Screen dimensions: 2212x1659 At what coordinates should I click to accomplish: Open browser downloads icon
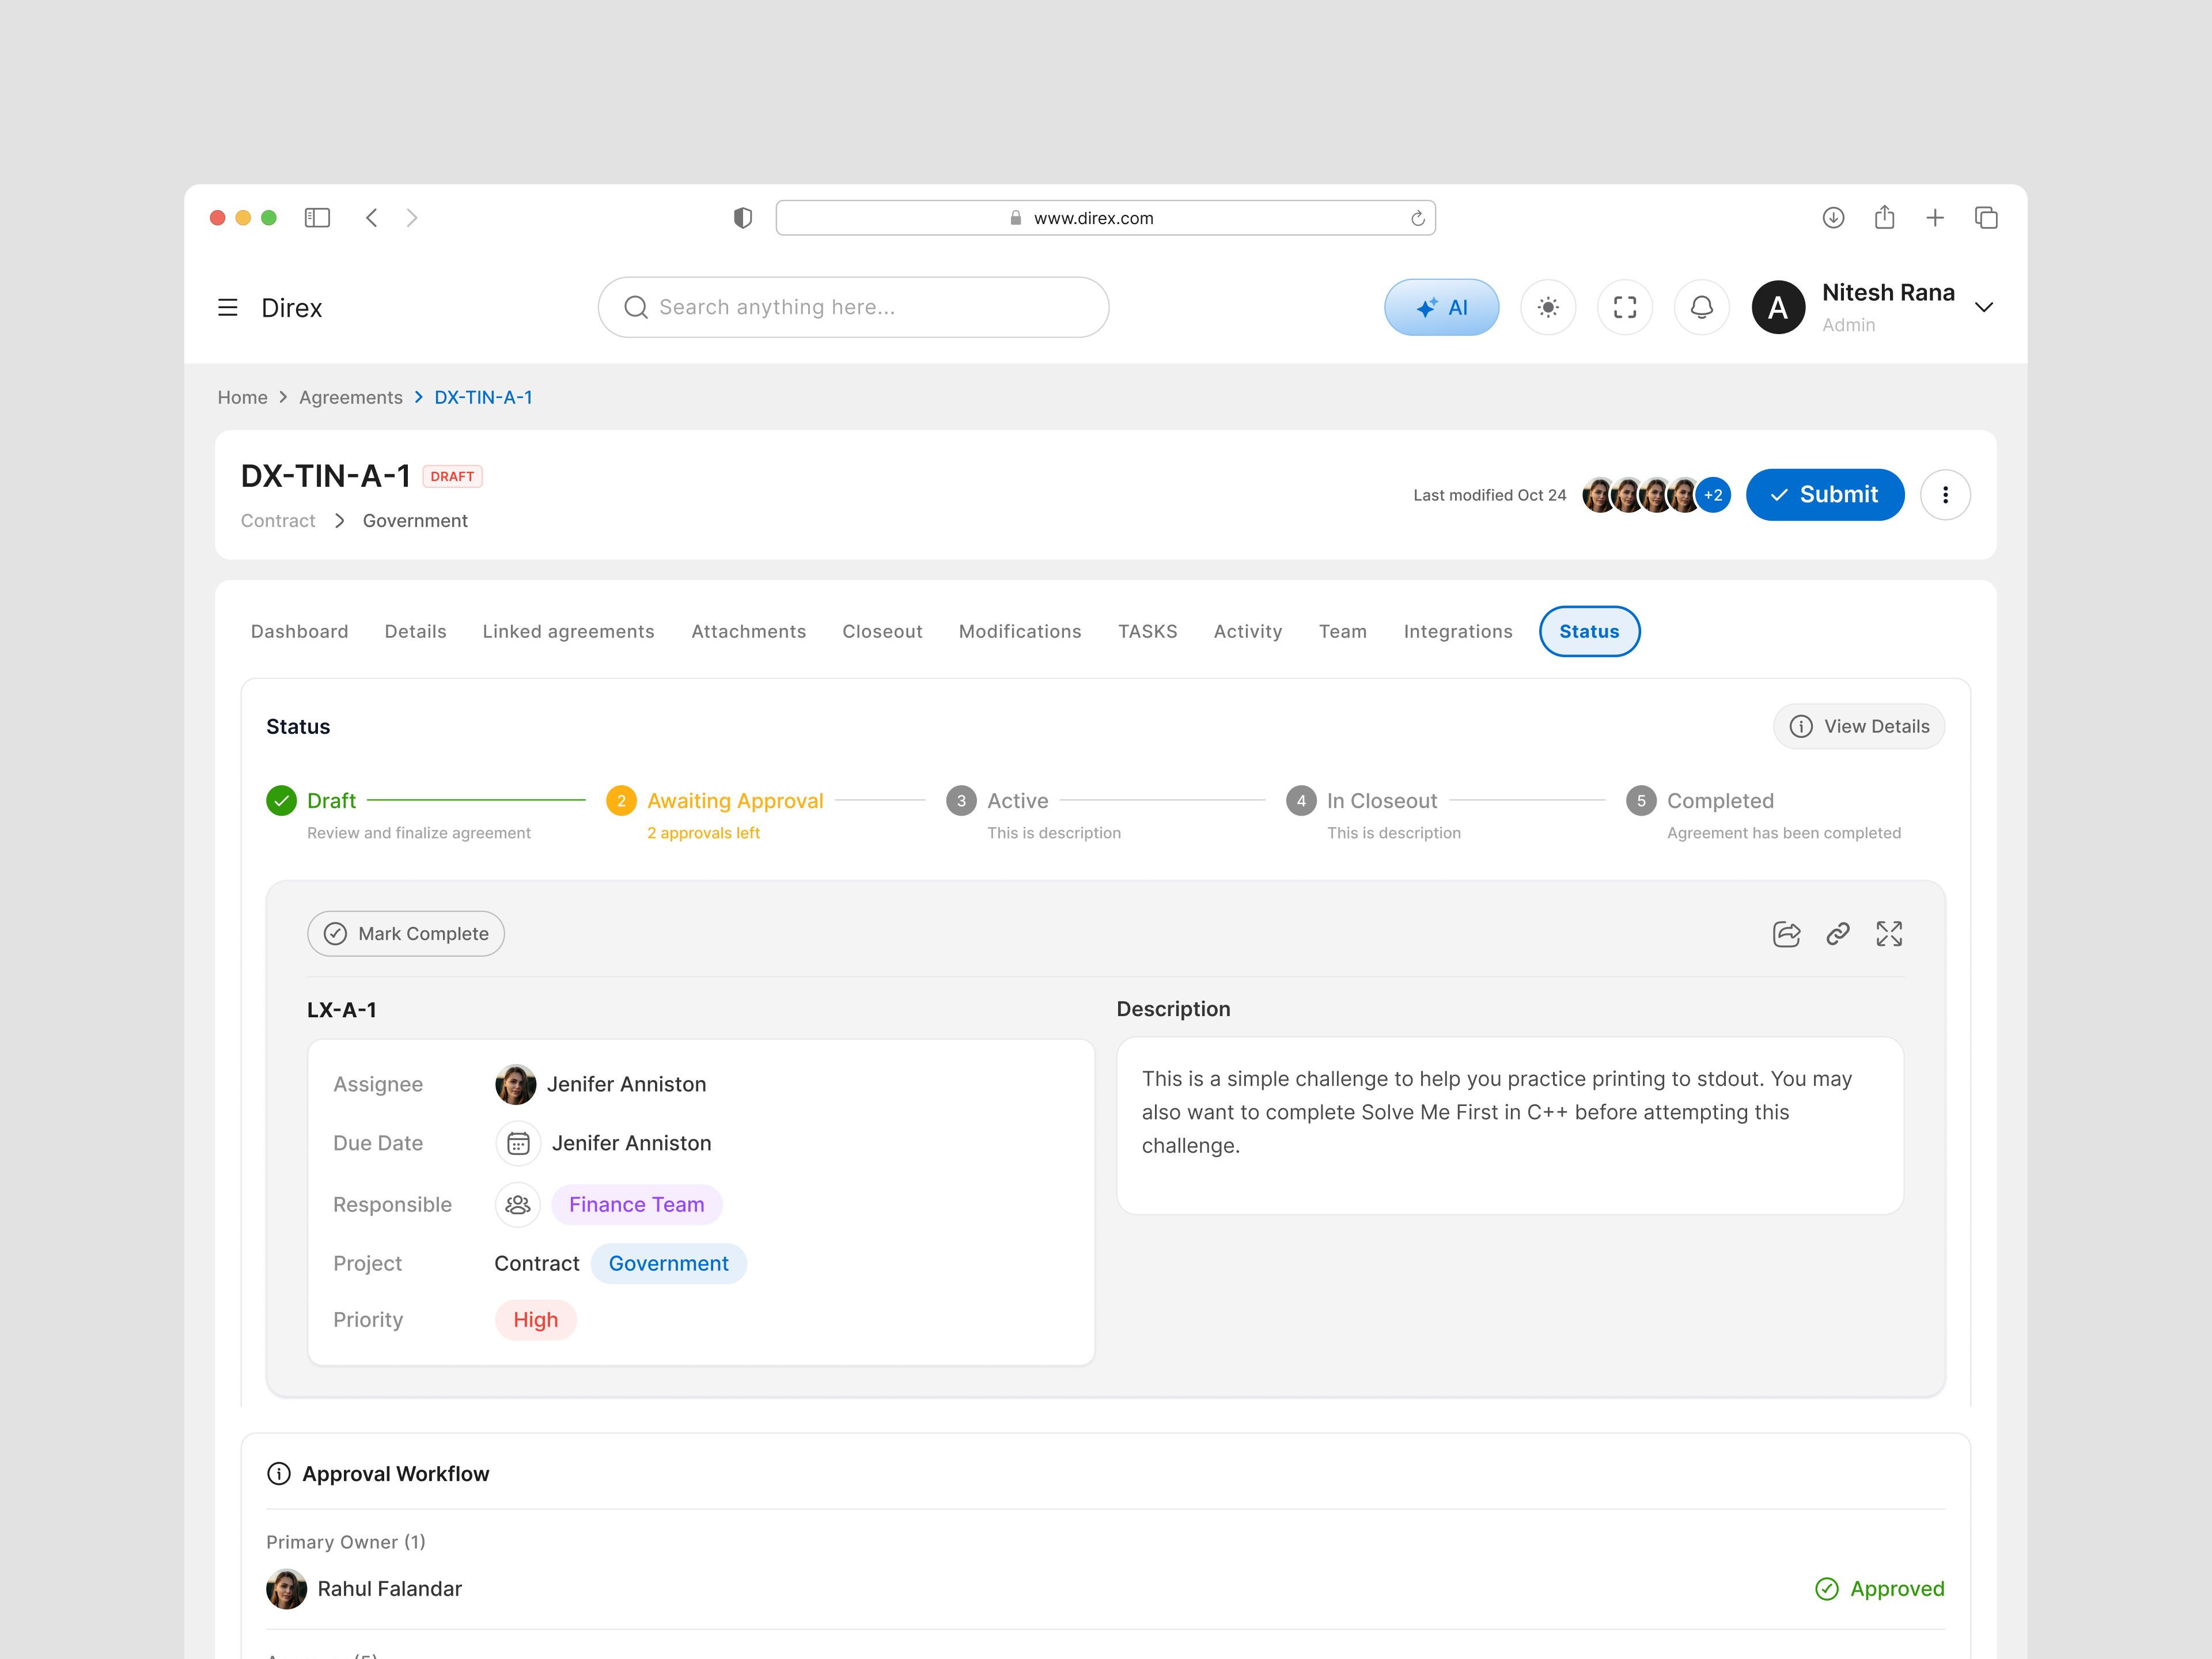point(1833,218)
